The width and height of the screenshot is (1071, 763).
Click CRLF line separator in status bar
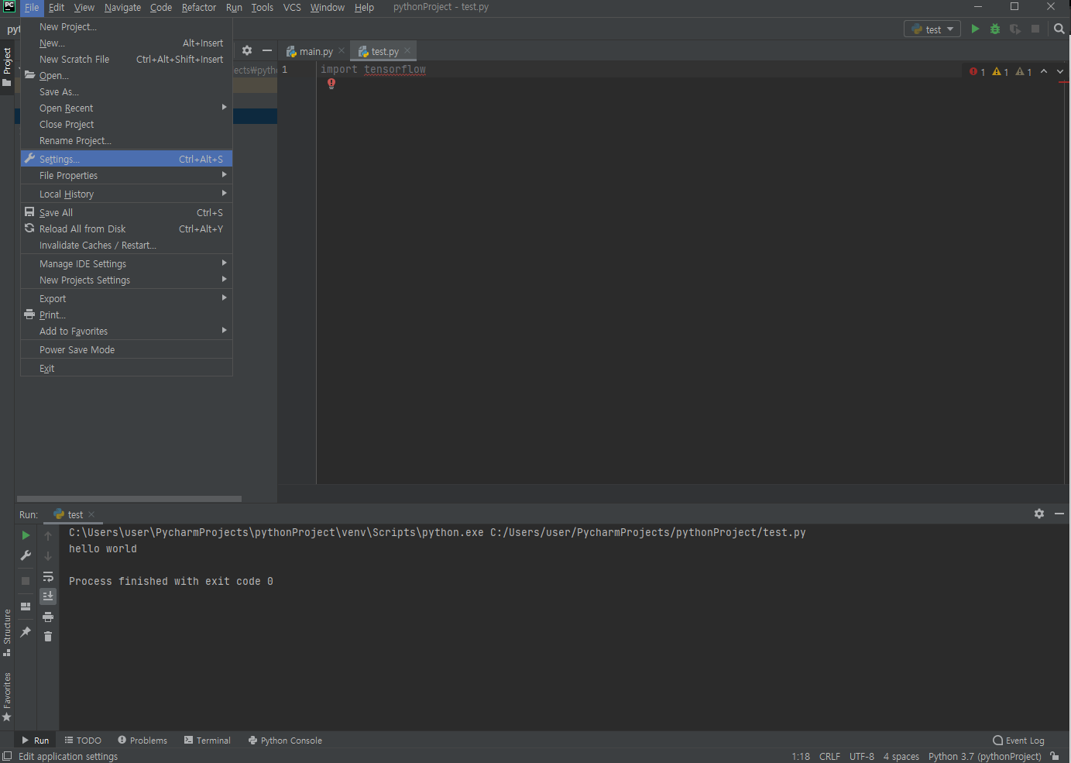coord(829,757)
